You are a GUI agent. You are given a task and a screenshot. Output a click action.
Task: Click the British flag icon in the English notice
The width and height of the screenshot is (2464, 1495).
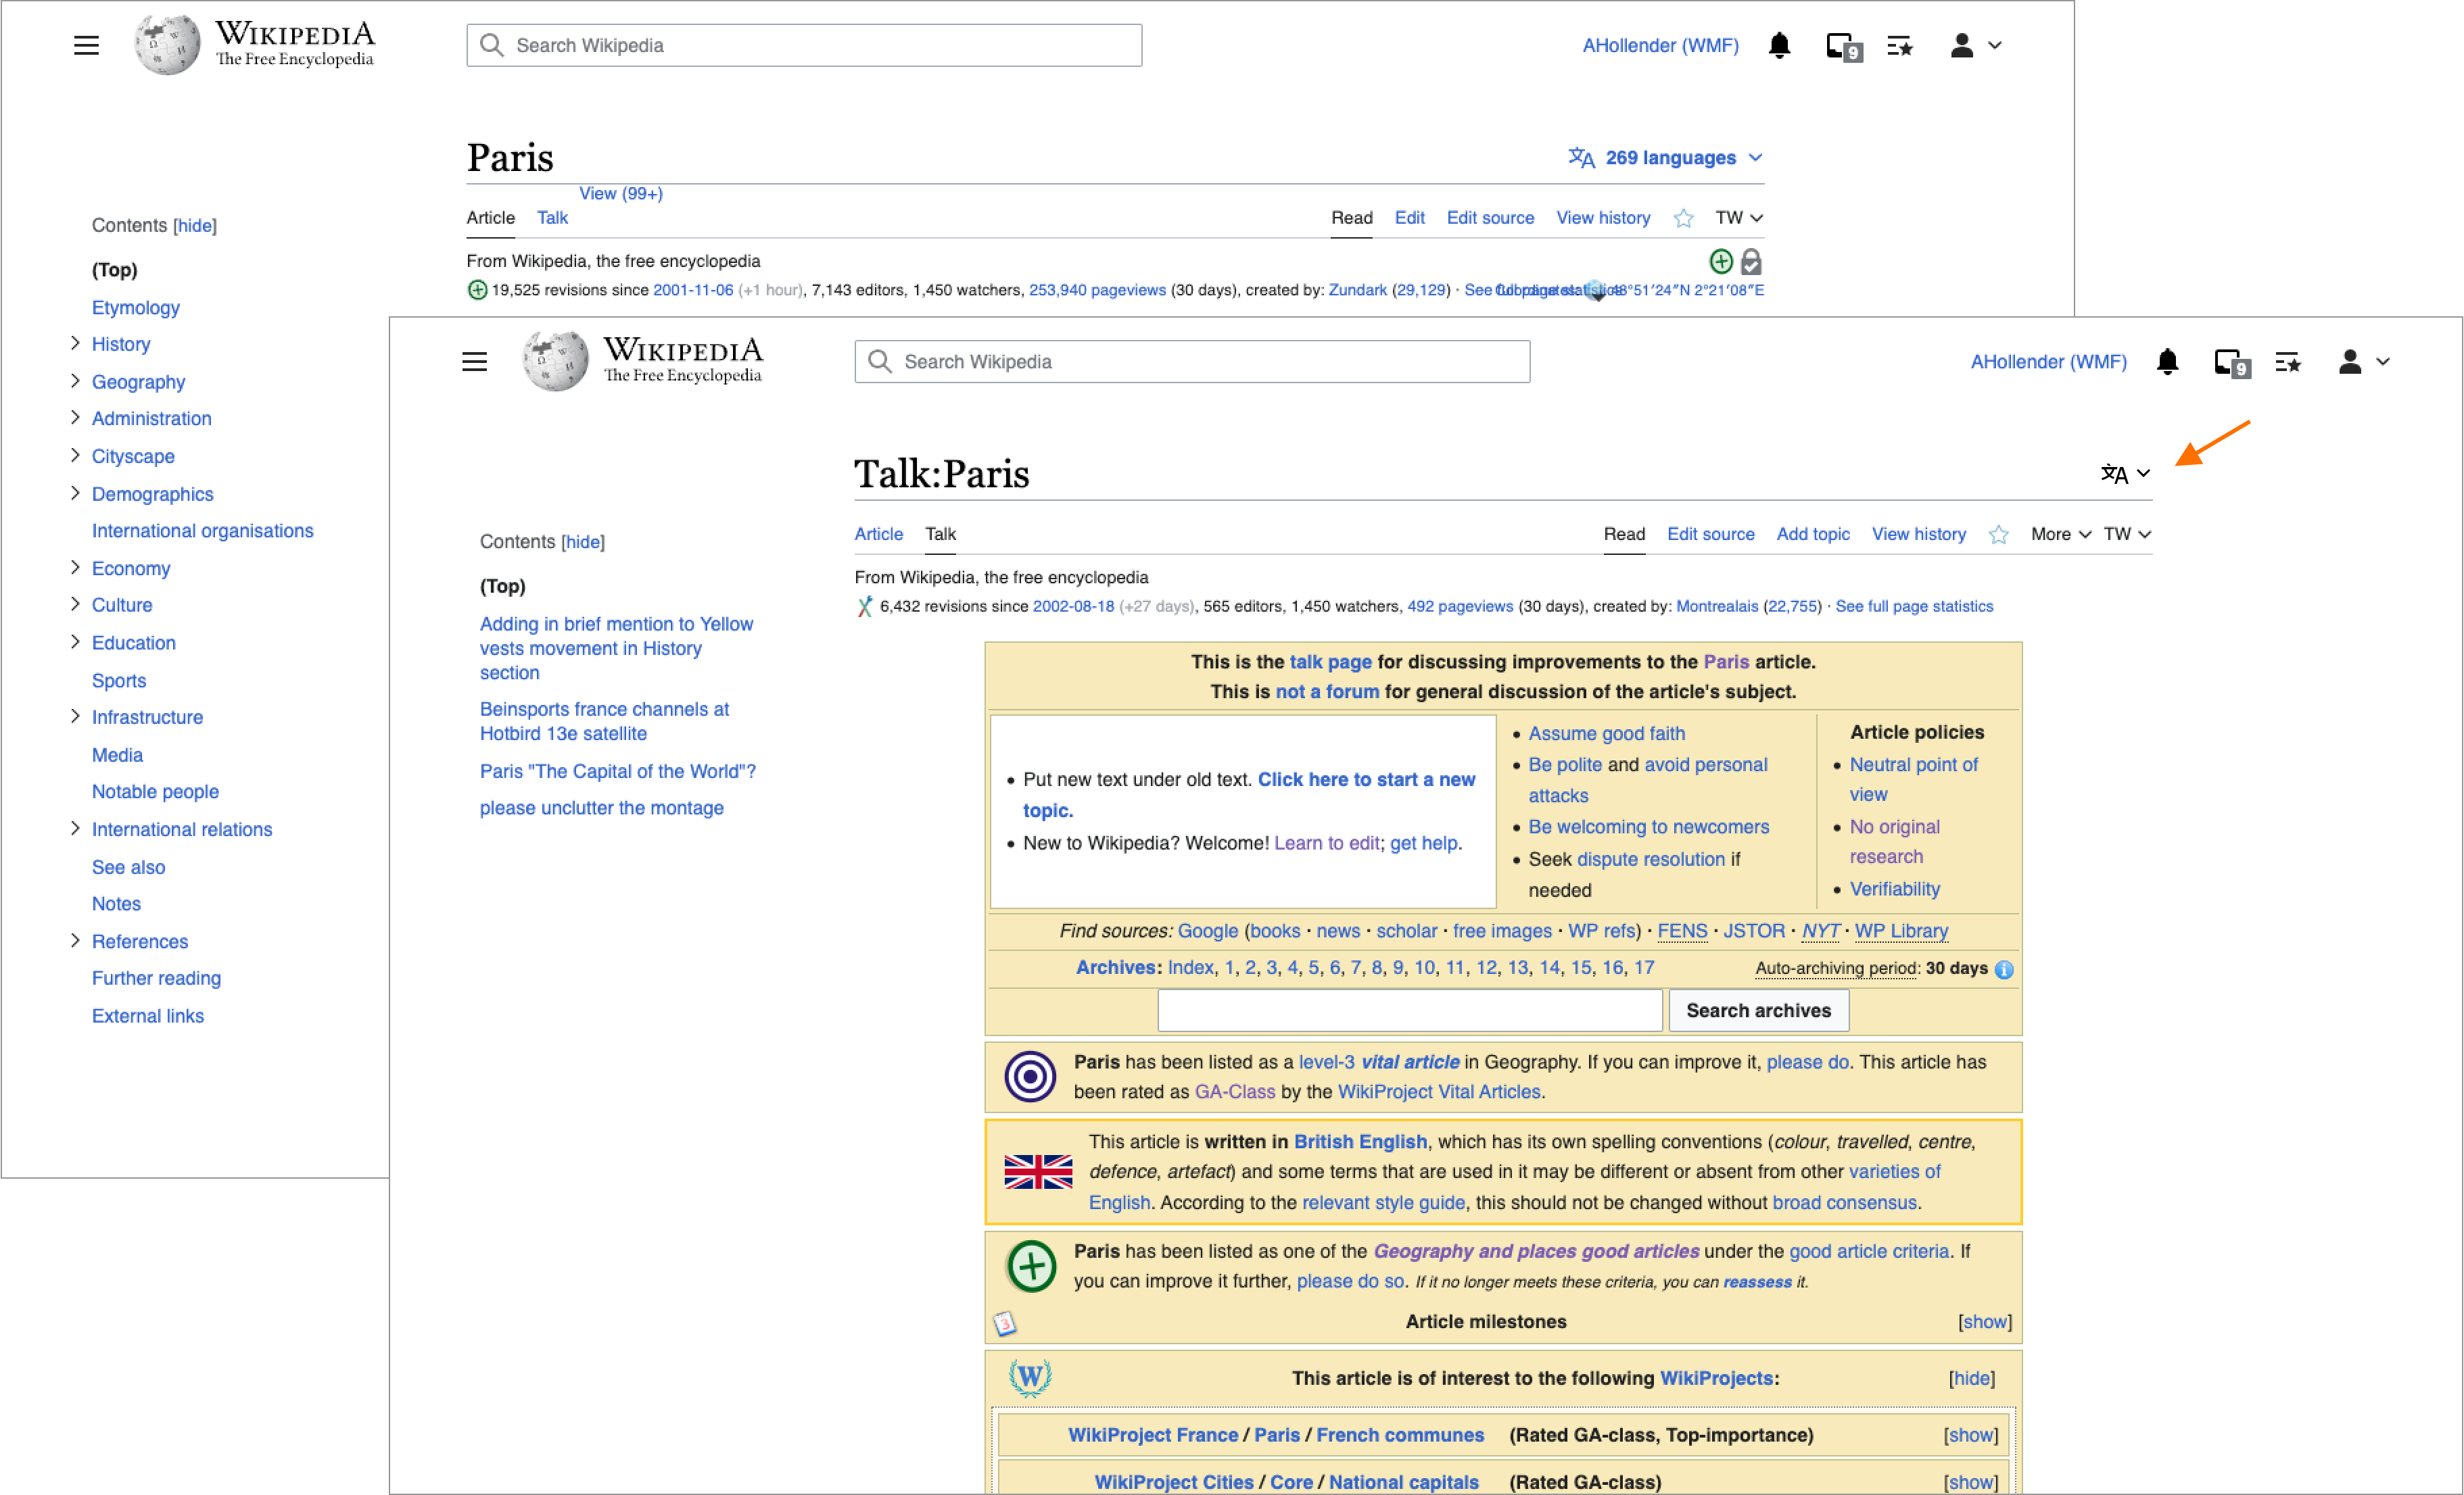coord(1038,1171)
